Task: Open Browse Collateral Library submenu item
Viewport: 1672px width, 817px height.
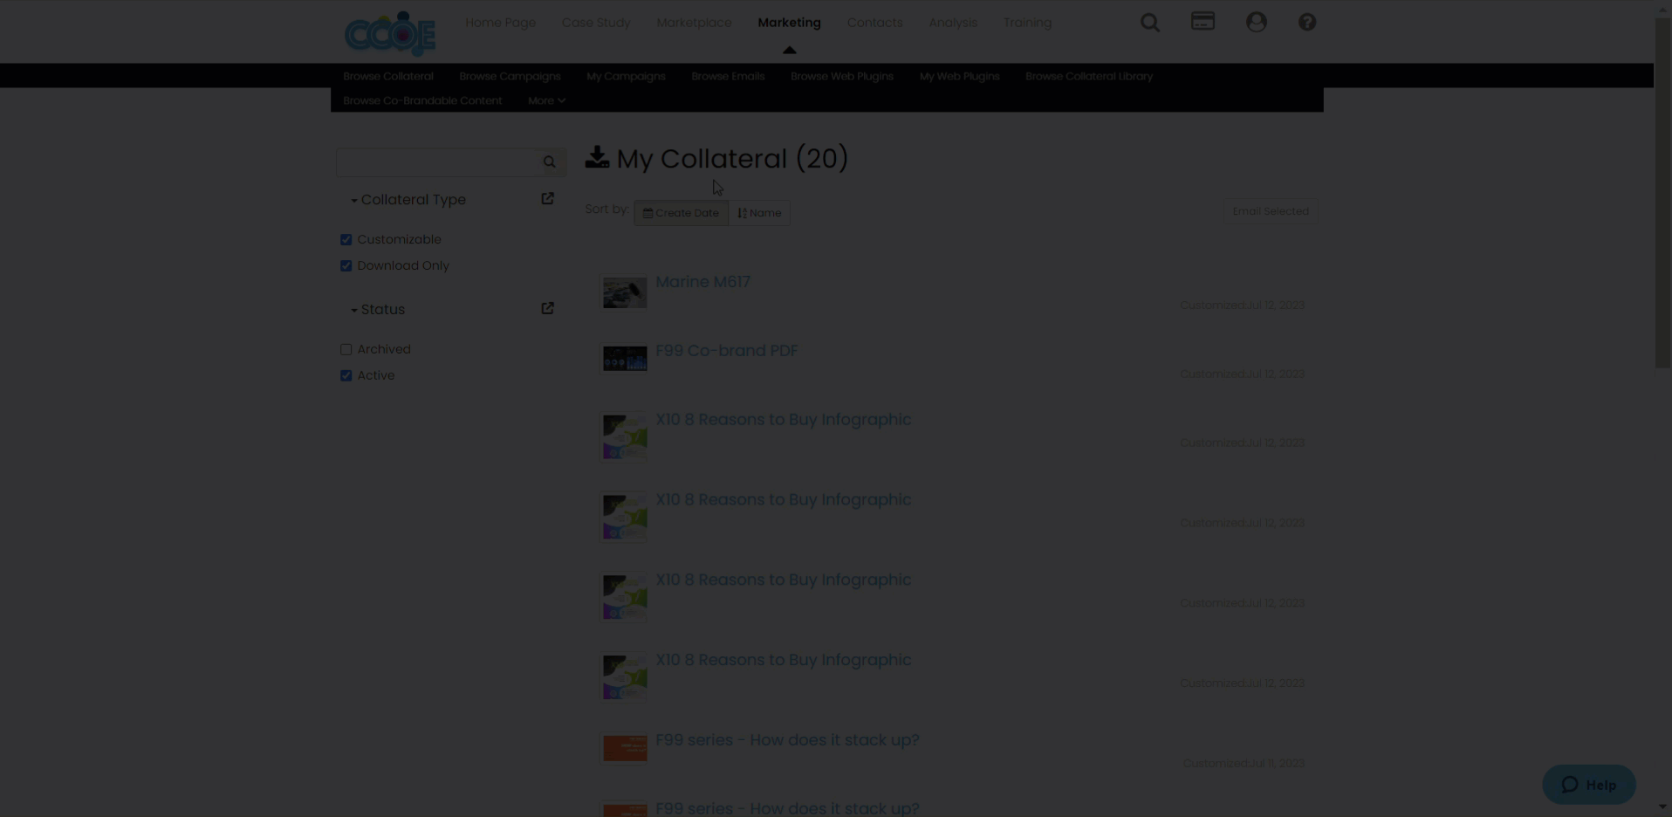Action: [x=1089, y=76]
